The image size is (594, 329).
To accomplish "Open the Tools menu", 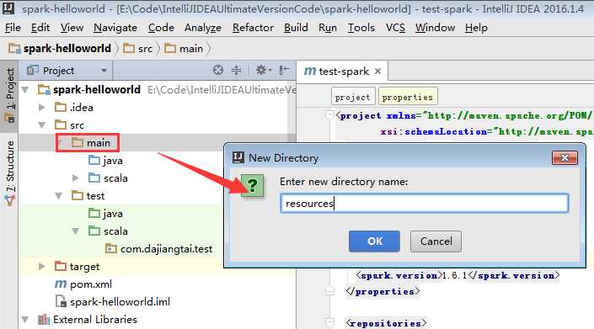I will (x=361, y=28).
